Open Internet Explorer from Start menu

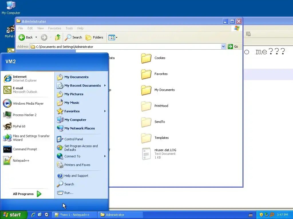click(27, 78)
